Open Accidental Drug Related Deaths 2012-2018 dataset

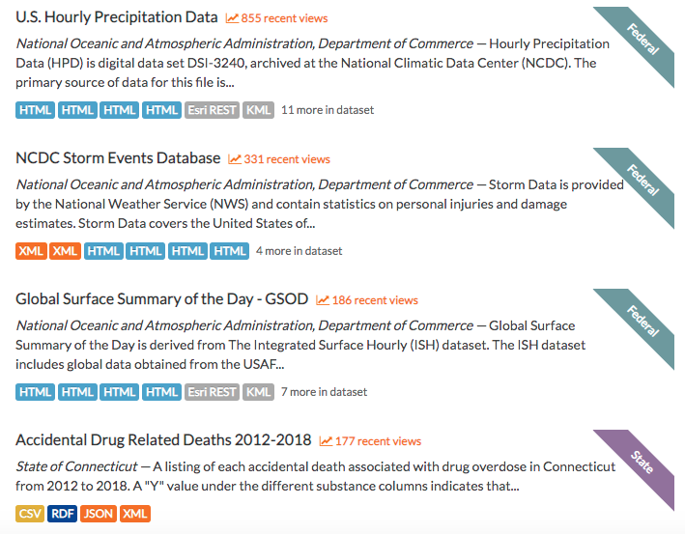click(163, 440)
